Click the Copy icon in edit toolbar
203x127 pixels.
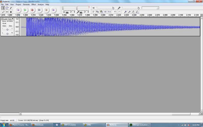click(97, 12)
